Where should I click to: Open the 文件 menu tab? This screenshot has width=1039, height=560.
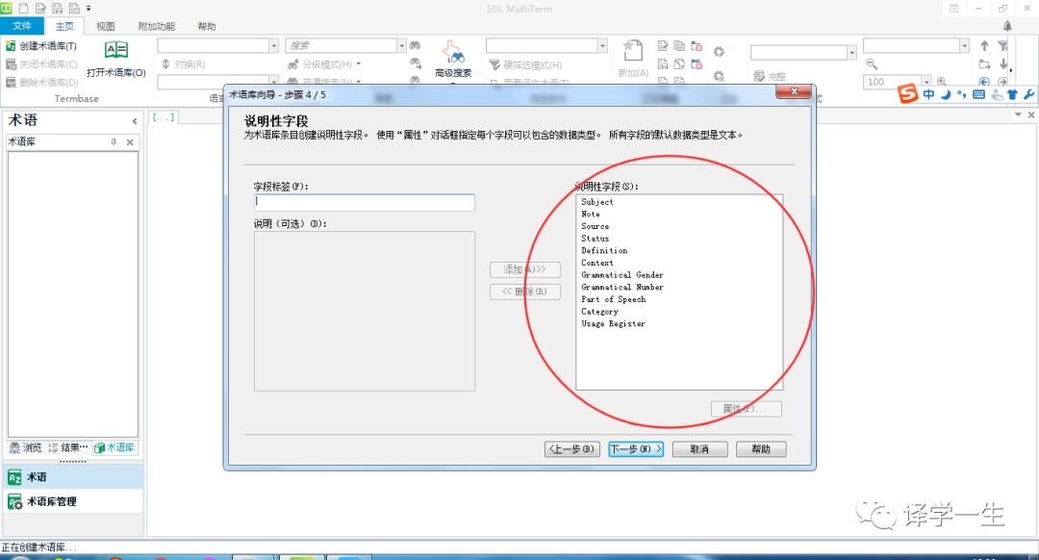pyautogui.click(x=22, y=26)
